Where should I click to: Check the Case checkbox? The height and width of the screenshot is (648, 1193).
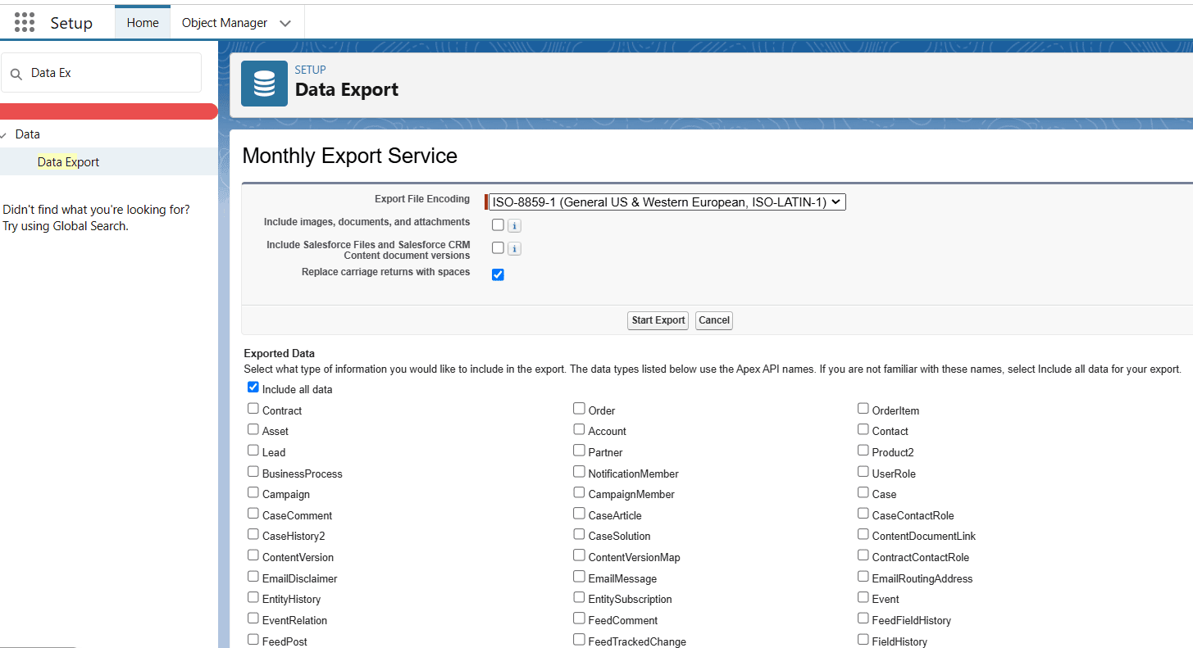tap(863, 492)
